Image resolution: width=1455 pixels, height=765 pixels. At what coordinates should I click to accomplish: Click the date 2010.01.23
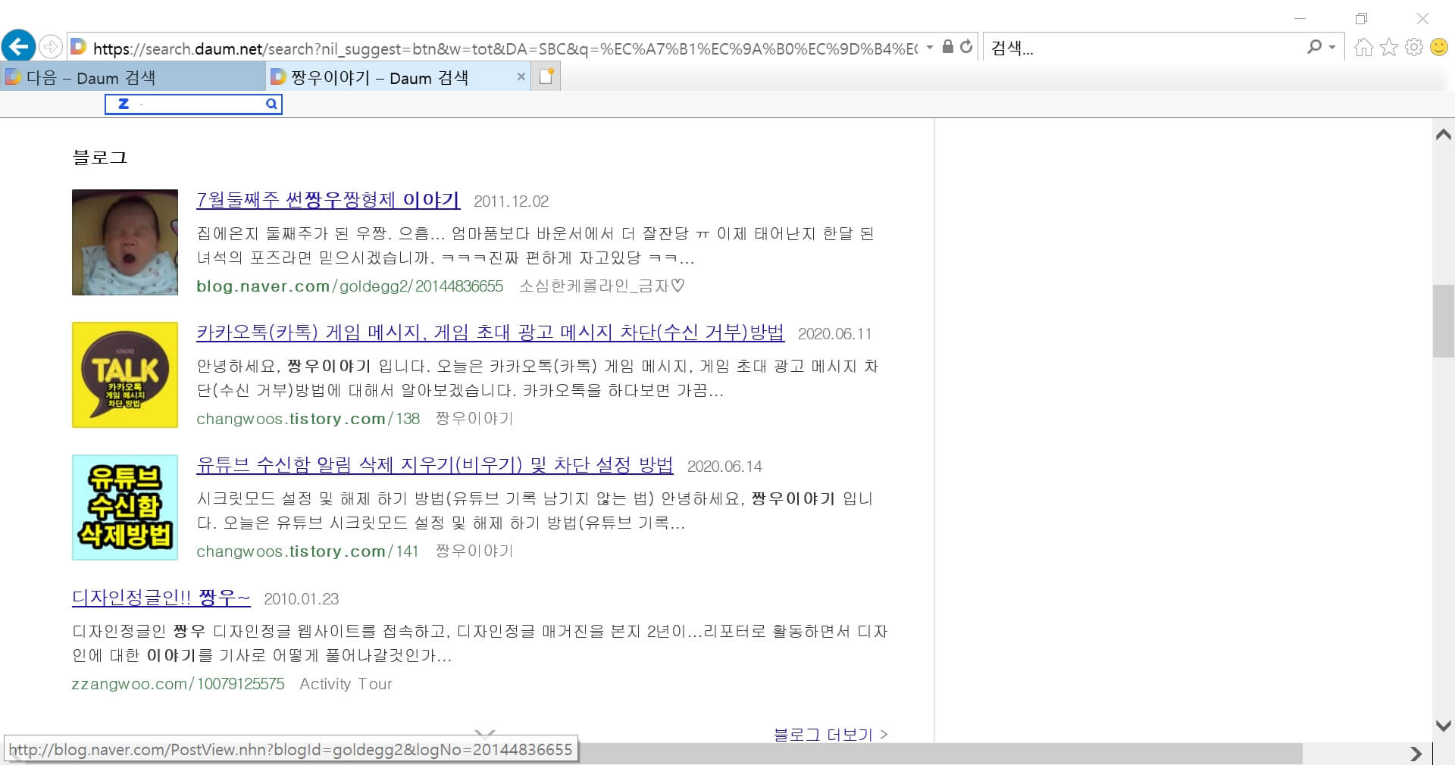[x=301, y=599]
